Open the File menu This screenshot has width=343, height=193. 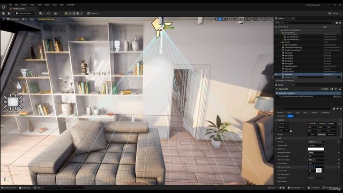[x=10, y=5]
